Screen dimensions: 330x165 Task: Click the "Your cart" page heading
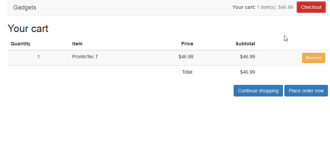[28, 29]
